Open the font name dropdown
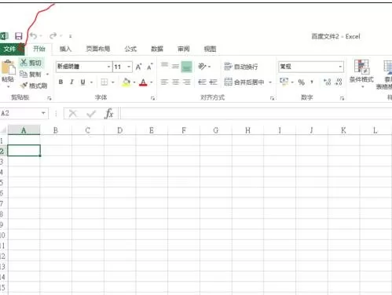The width and height of the screenshot is (392, 295). click(108, 67)
